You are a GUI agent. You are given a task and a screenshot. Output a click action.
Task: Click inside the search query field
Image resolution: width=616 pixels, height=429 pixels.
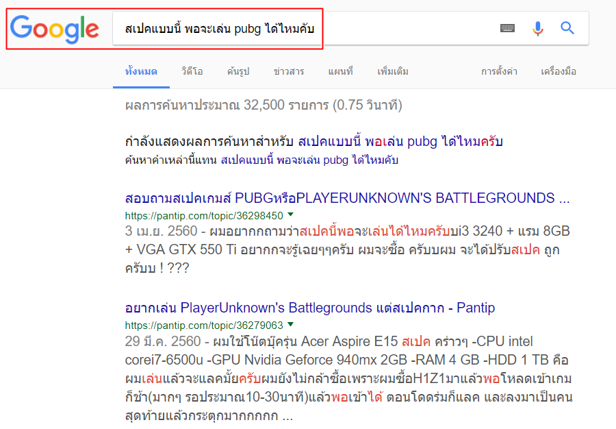pos(350,28)
